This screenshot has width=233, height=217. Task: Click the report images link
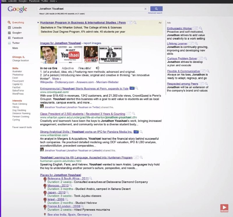(x=92, y=43)
